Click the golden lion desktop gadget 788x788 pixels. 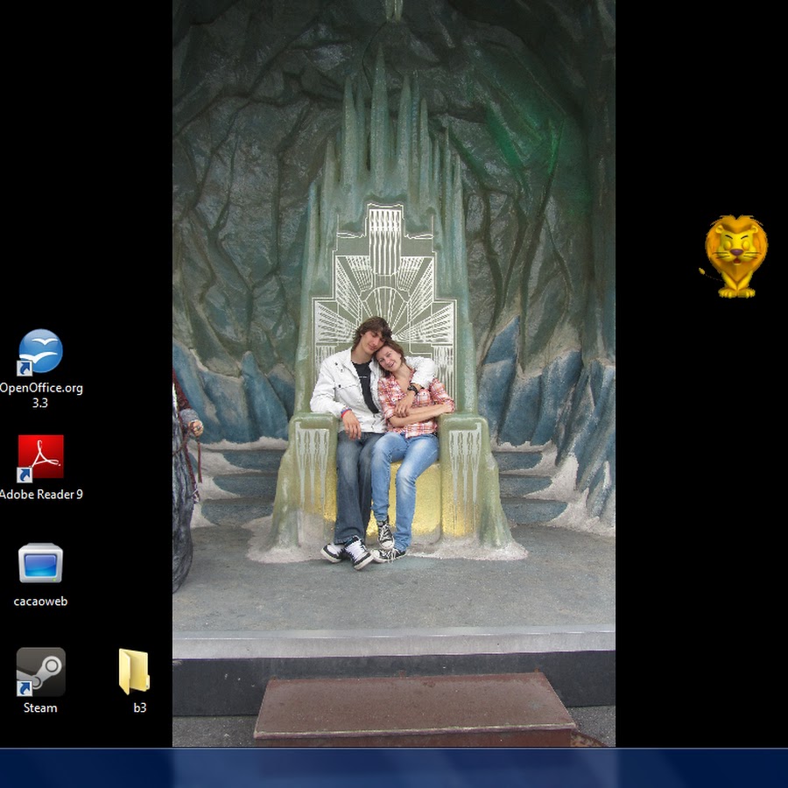click(735, 257)
